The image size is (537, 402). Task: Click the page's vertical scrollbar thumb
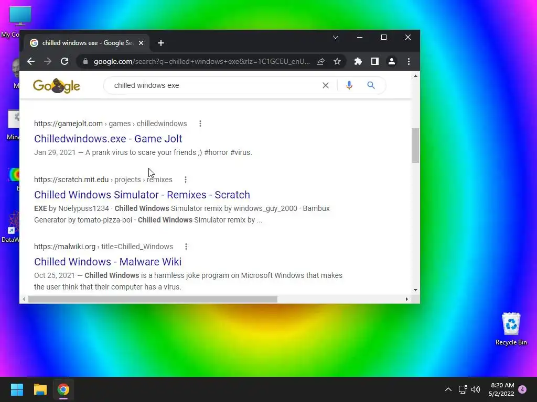415,146
